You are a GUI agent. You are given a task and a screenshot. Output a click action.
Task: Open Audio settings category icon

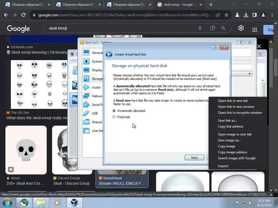click(x=86, y=87)
